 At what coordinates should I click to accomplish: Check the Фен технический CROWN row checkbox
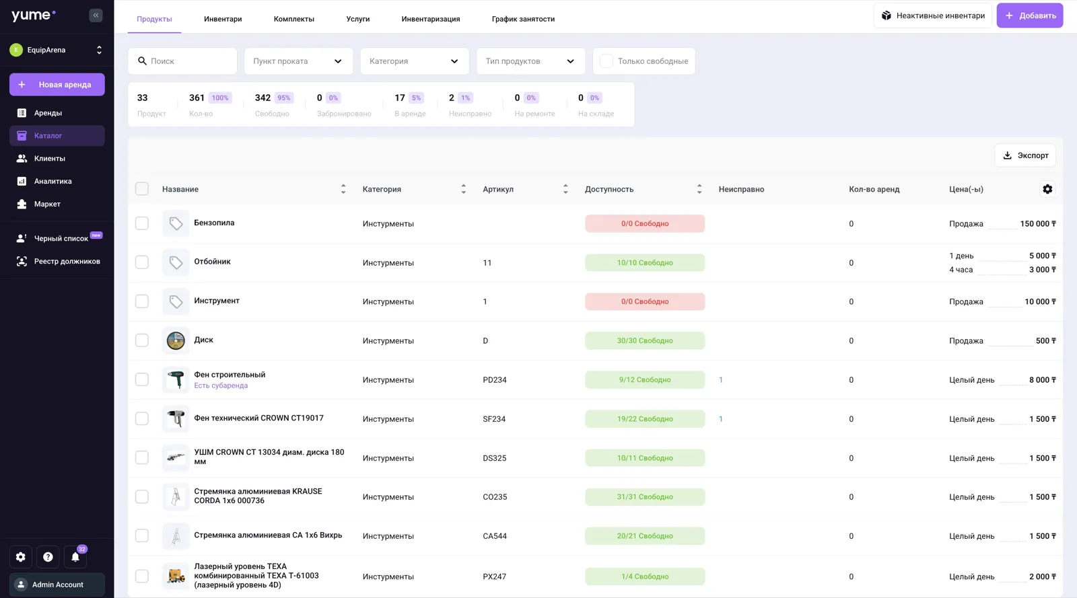pyautogui.click(x=142, y=418)
